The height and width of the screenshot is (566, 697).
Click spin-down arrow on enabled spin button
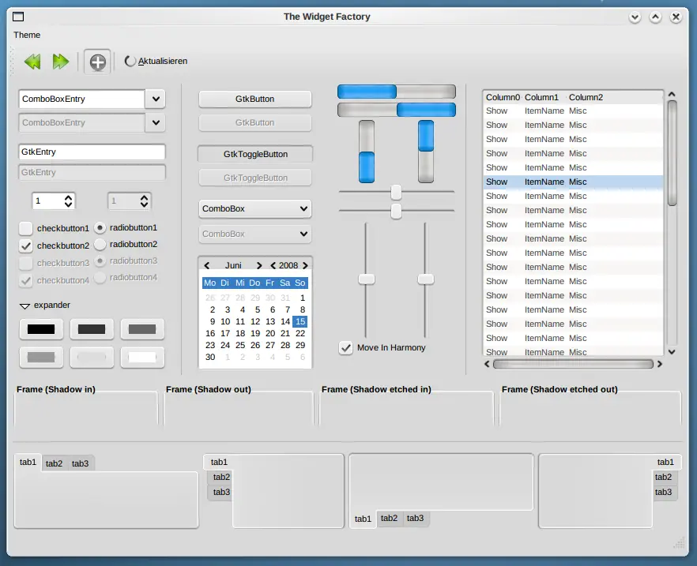click(68, 204)
